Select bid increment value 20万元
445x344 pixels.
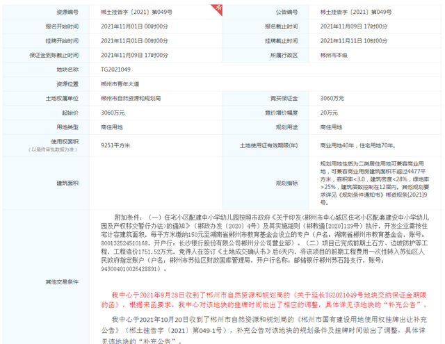[x=329, y=113]
